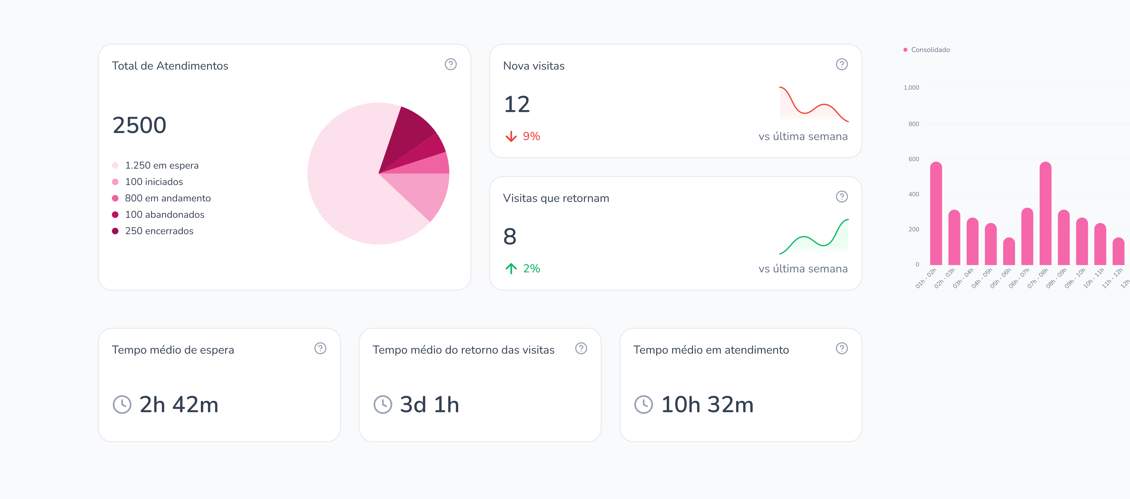
Task: Click help icon on Total de Atendimentos card
Action: click(451, 64)
